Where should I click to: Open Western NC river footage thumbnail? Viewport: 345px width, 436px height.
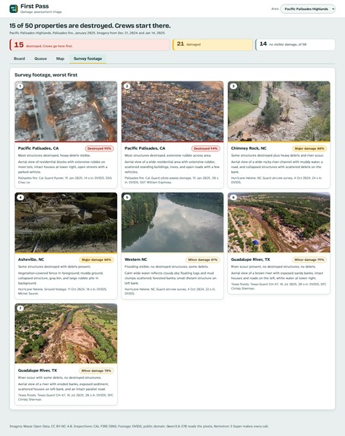[x=172, y=223]
